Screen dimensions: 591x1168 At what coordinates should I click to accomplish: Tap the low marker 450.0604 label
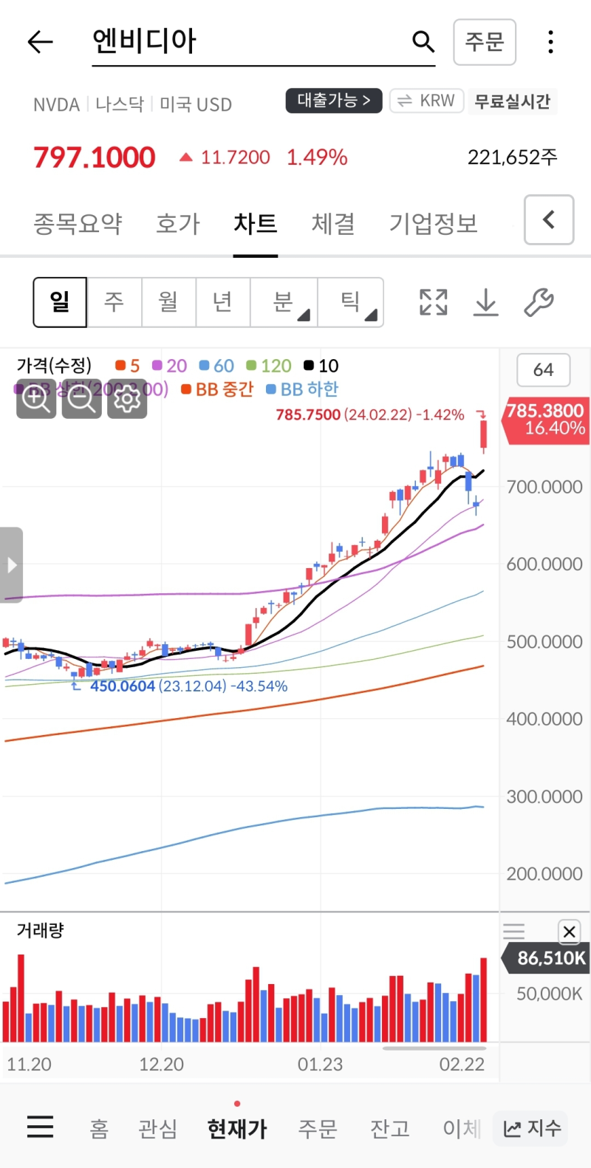(188, 686)
